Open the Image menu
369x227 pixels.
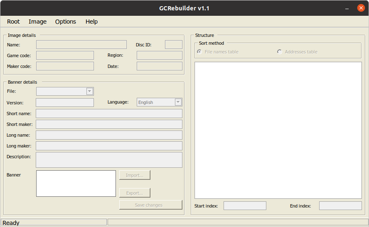click(x=37, y=22)
